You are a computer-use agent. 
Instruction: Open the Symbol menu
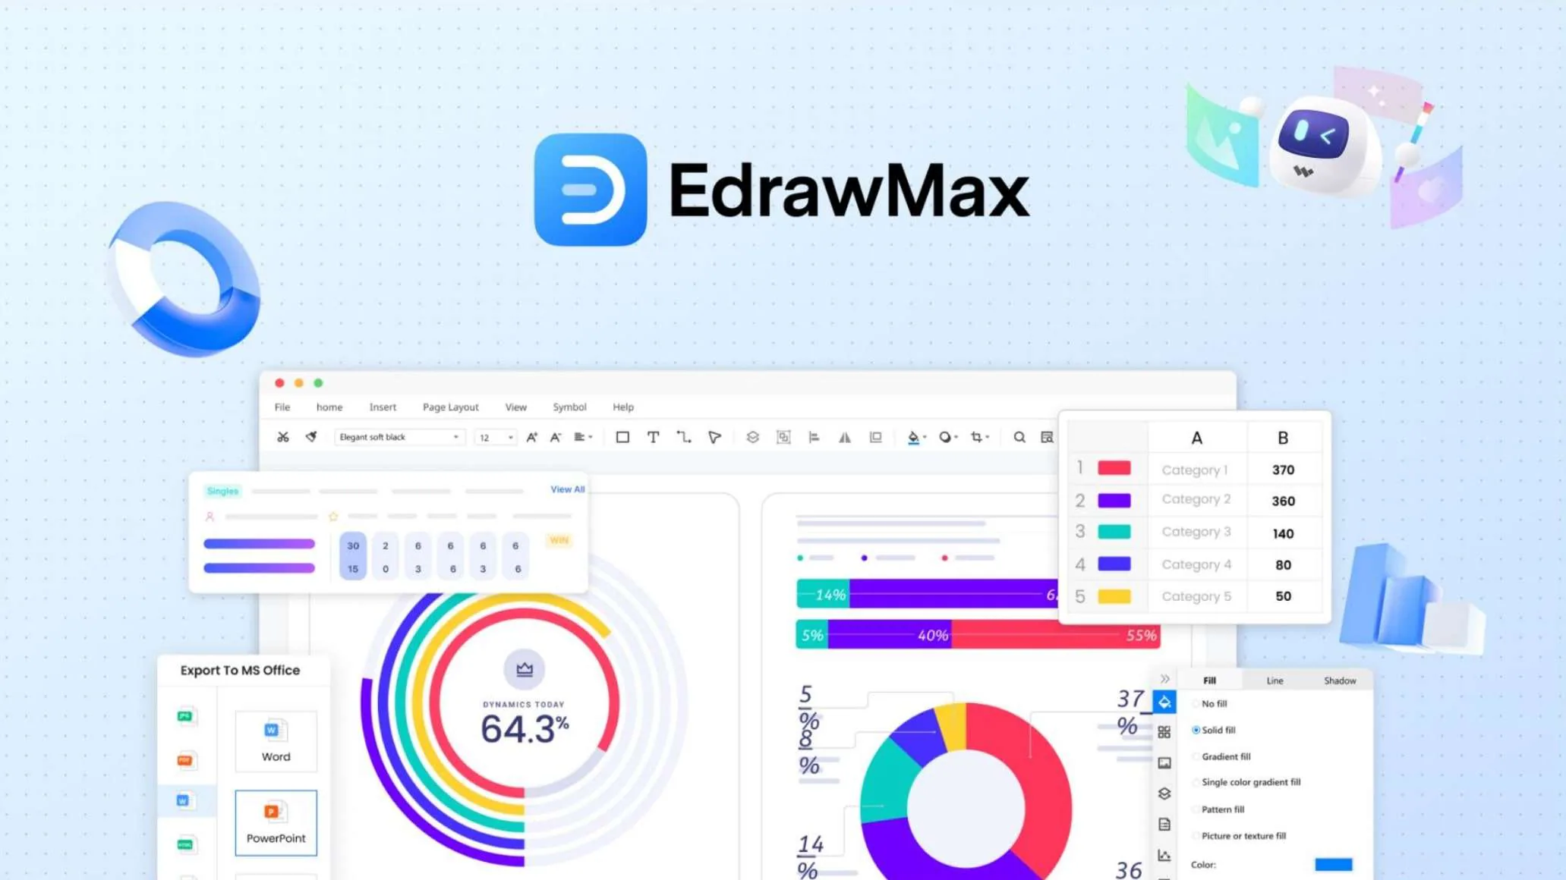pyautogui.click(x=569, y=406)
